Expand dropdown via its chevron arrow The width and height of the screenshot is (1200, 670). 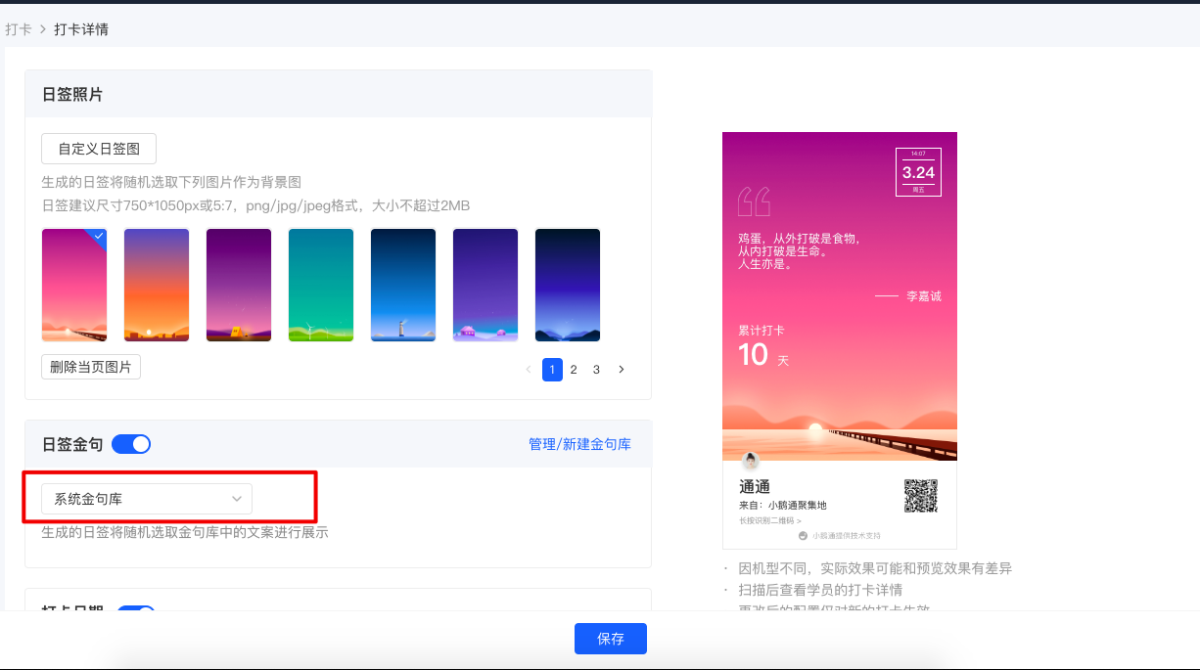[237, 499]
